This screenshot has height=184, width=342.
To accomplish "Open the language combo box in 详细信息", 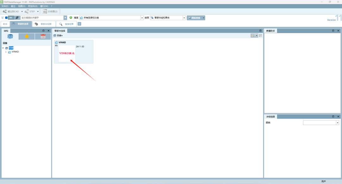I will 321,123.
